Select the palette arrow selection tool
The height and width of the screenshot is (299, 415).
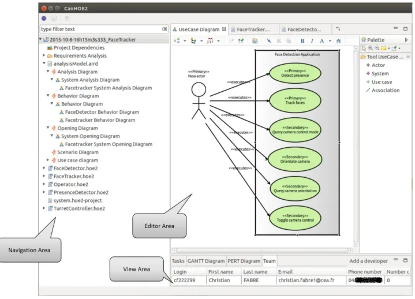[364, 48]
